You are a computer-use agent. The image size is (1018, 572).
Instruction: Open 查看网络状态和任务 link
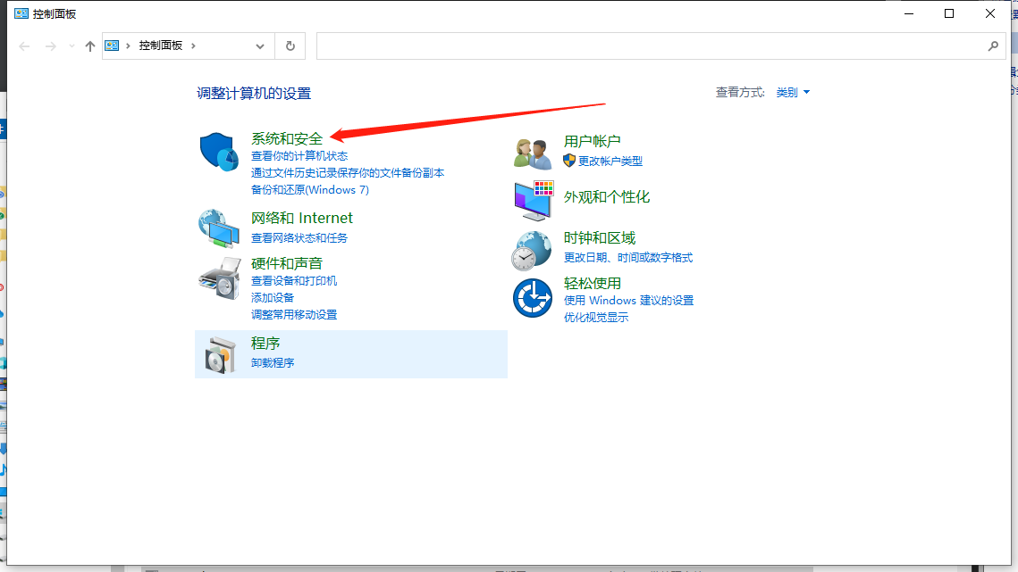click(299, 238)
